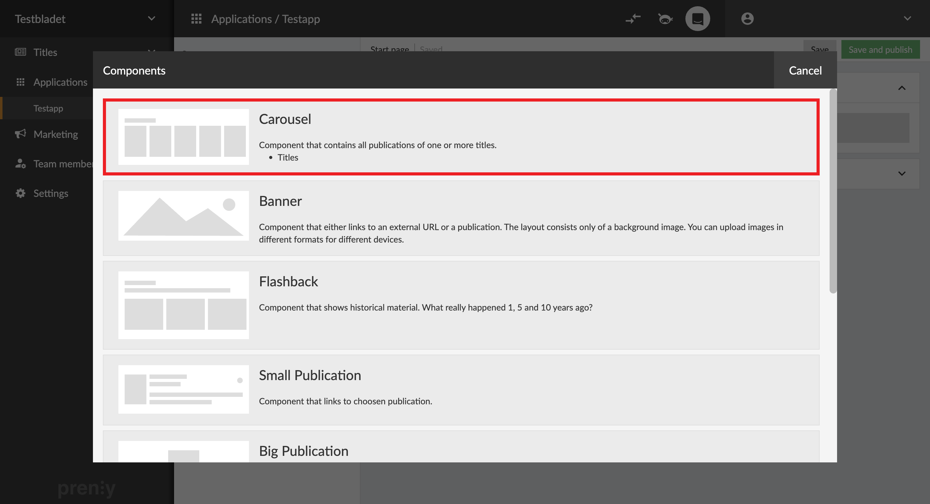This screenshot has width=930, height=504.
Task: Click the Components dialog scrollbar
Action: (x=833, y=191)
